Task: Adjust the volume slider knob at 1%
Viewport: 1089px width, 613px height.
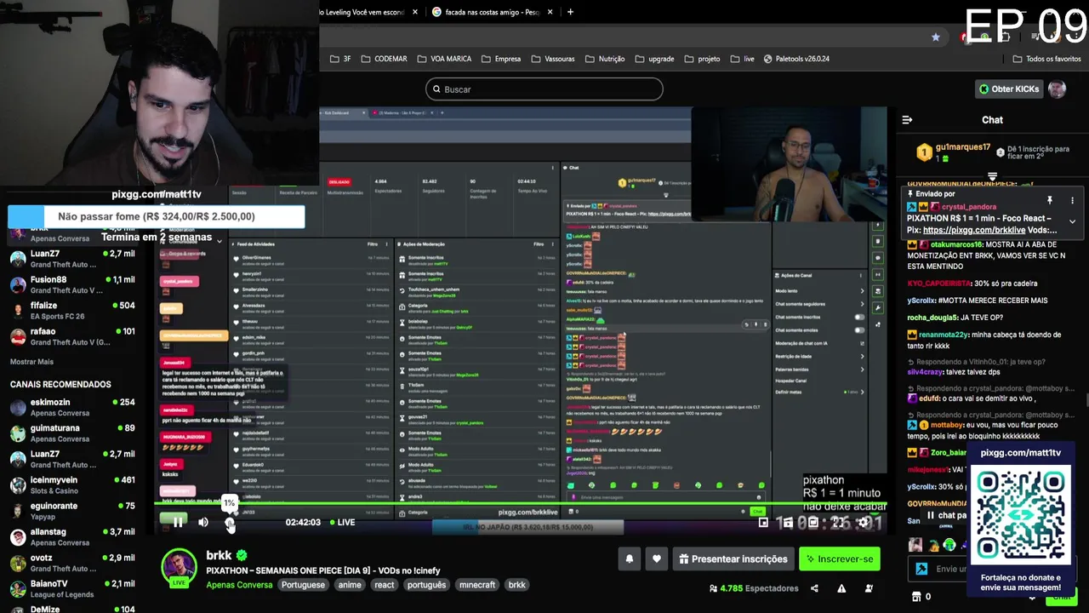Action: 230,522
